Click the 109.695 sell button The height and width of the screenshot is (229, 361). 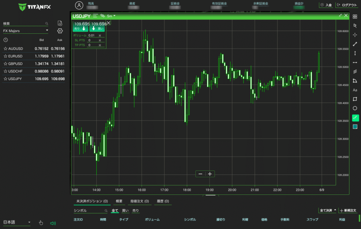tap(81, 26)
